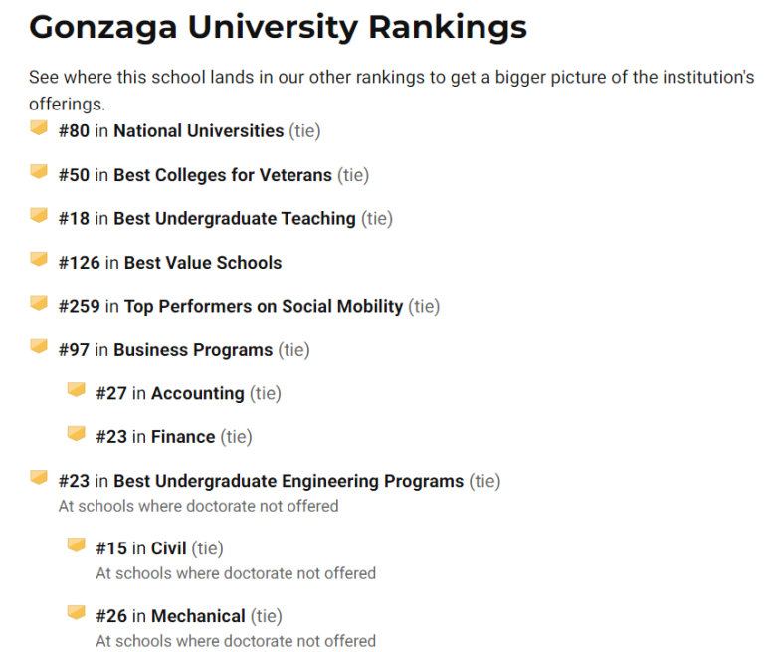769x652 pixels.
Task: Open Top Performers on Social Mobility link
Action: (264, 307)
